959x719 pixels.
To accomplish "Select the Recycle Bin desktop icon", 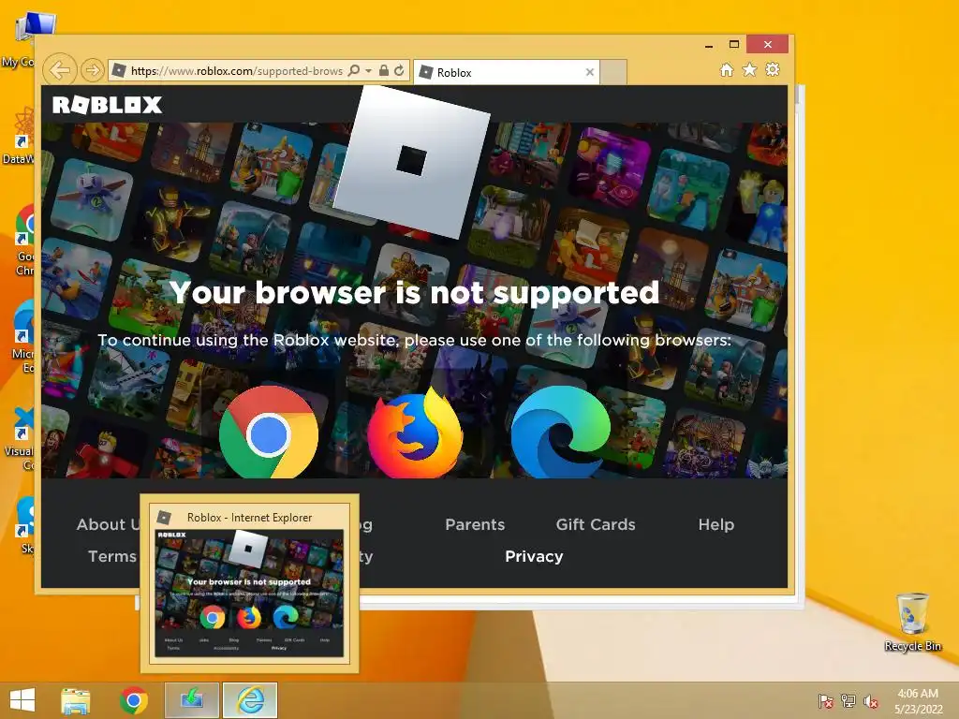I will tap(912, 622).
